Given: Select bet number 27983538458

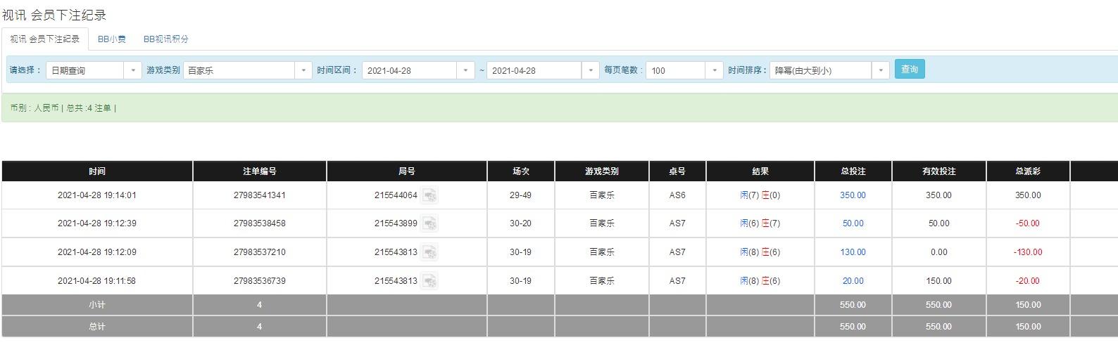Looking at the screenshot, I should 260,223.
